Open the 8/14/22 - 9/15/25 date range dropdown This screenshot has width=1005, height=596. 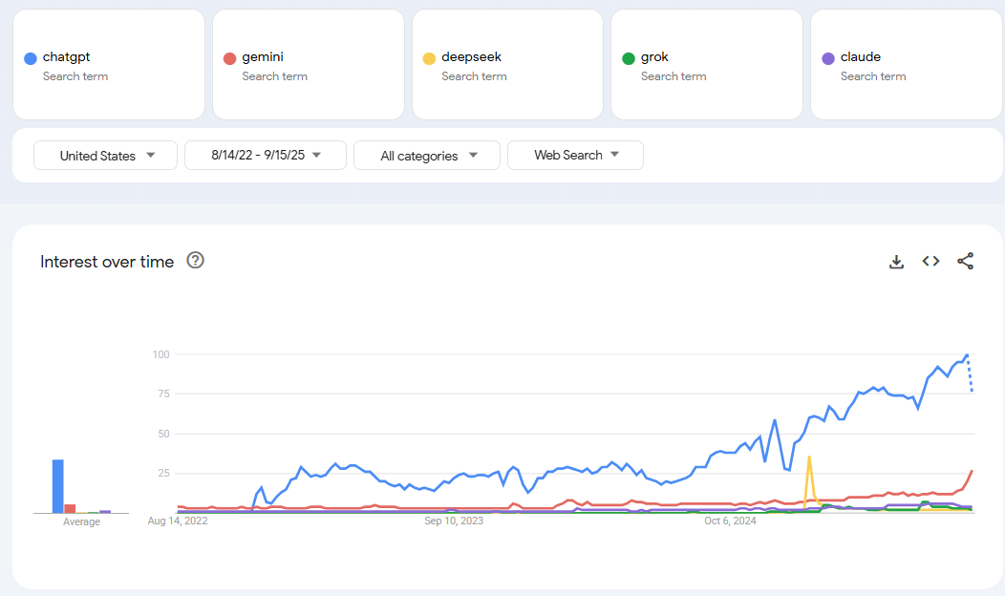266,155
